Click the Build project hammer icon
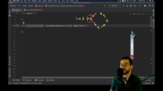 [x=105, y=6]
